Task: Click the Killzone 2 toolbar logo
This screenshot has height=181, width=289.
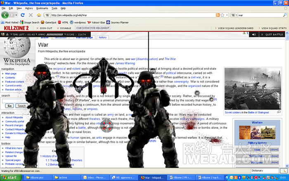Action: coord(16,28)
